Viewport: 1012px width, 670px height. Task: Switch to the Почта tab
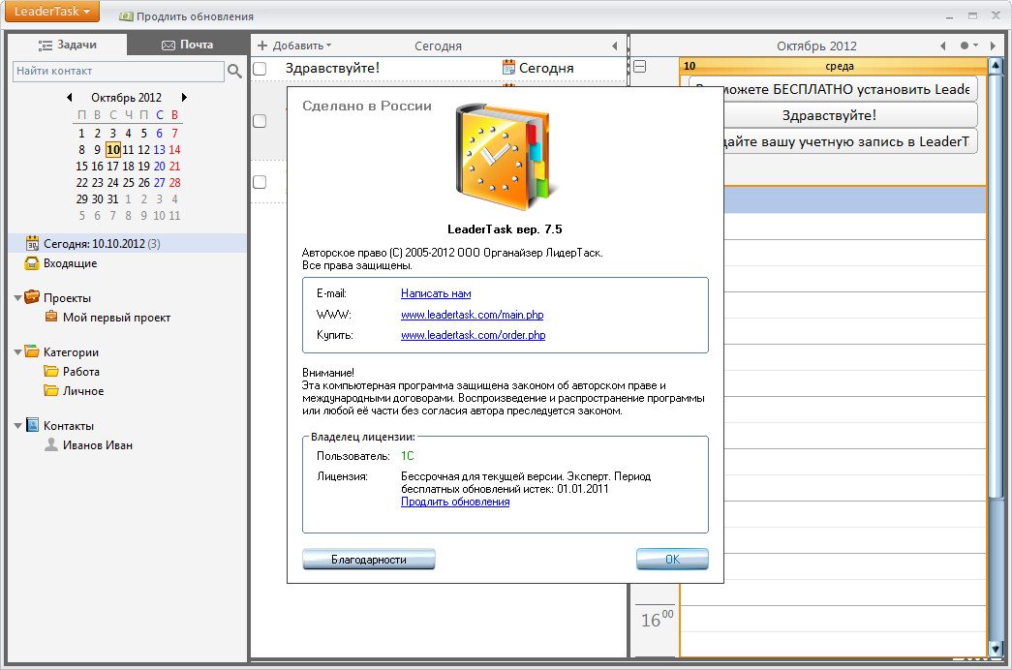187,45
